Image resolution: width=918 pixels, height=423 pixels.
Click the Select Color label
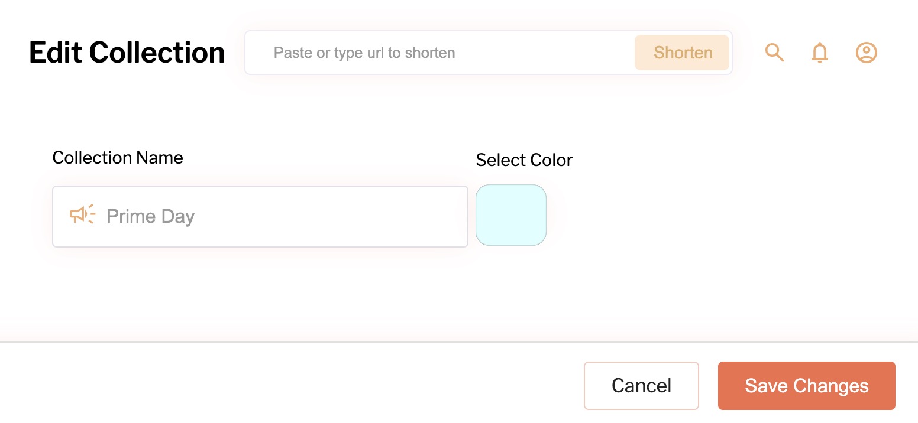point(524,160)
